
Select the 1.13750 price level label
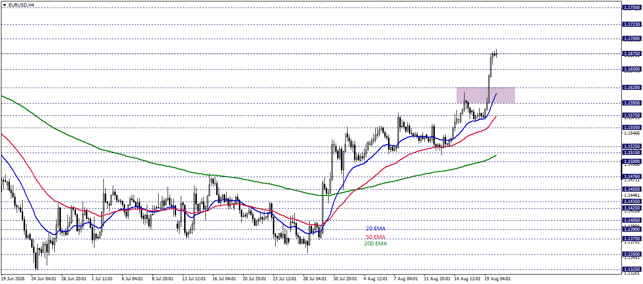click(x=632, y=238)
